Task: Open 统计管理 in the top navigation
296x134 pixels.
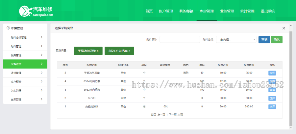Action: click(x=247, y=11)
